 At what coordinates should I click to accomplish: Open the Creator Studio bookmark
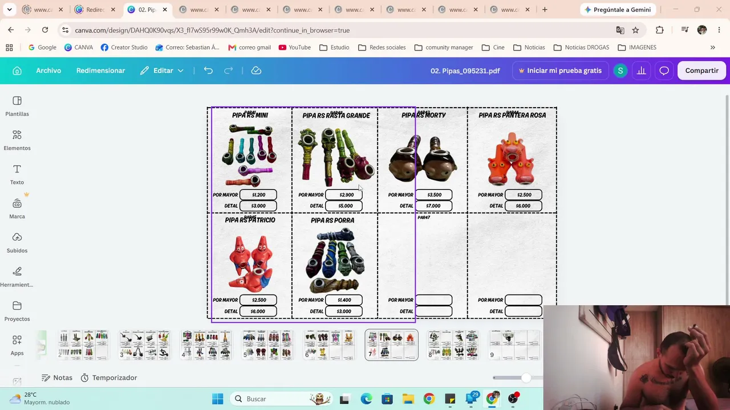[124, 47]
